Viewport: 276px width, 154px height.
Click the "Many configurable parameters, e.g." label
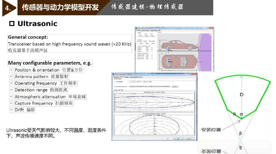tap(50, 63)
